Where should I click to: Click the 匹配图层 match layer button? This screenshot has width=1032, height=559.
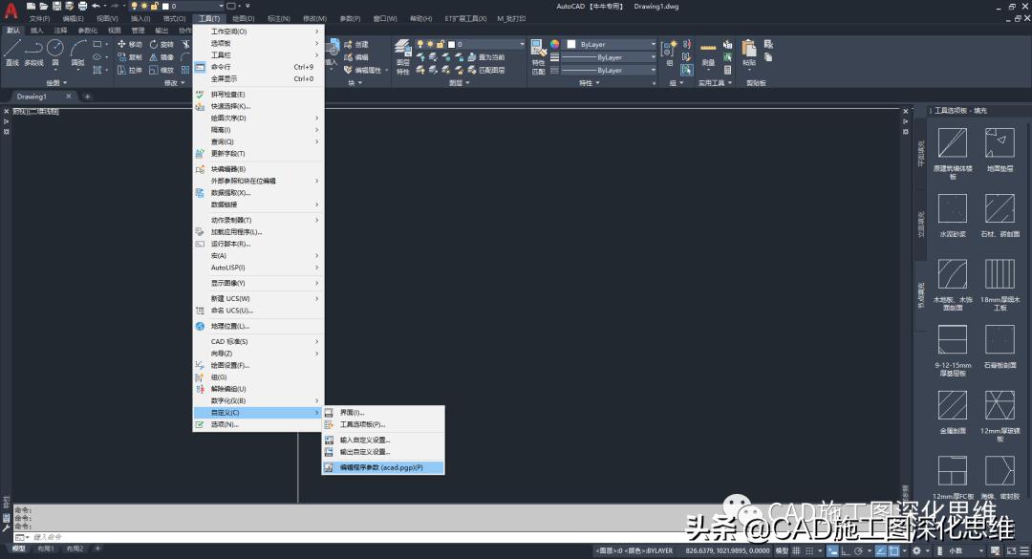(x=485, y=70)
